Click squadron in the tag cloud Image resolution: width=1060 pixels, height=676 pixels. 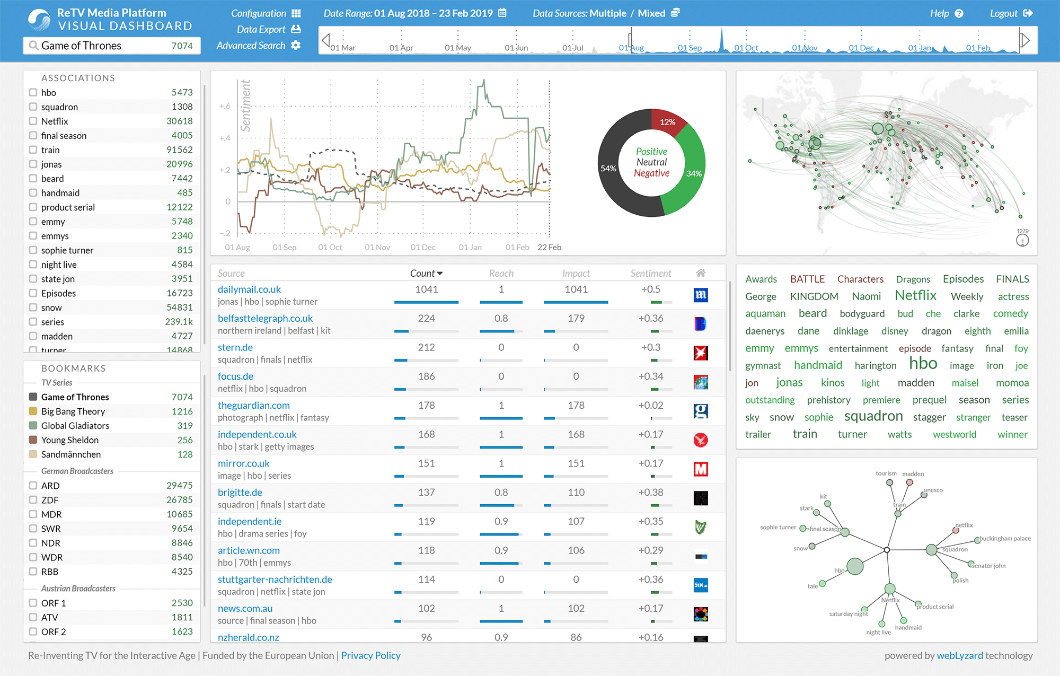(873, 416)
